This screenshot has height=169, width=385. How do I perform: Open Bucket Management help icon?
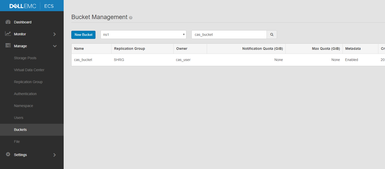[x=131, y=18]
